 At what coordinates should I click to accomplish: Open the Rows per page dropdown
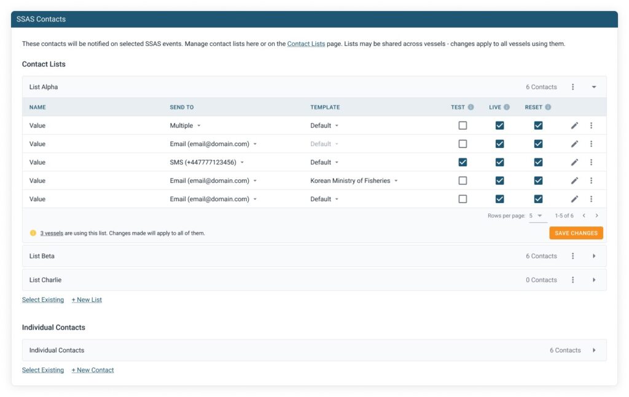(x=537, y=216)
